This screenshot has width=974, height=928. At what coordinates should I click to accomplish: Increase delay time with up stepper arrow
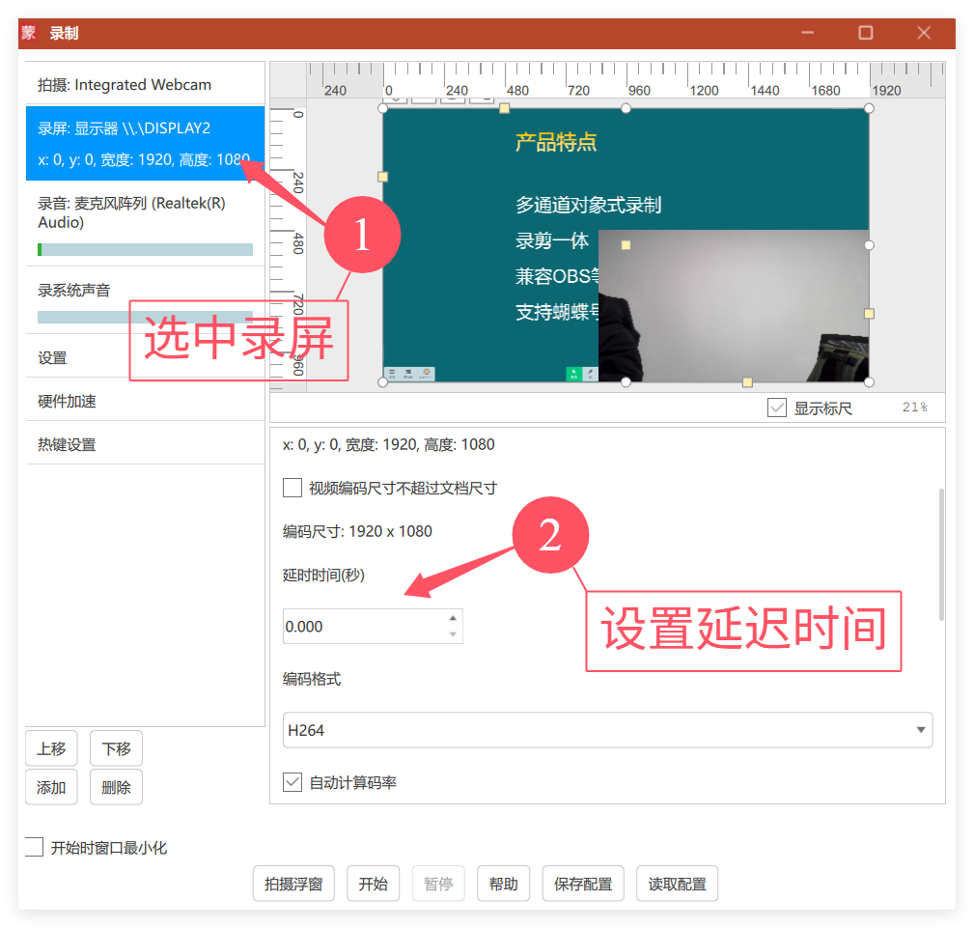coord(453,618)
